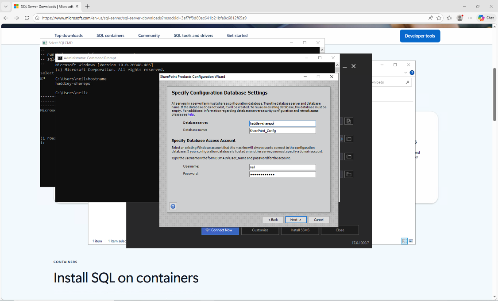This screenshot has height=301, width=498.
Task: Open the Edge tab actions dropdown
Action: tap(6, 6)
